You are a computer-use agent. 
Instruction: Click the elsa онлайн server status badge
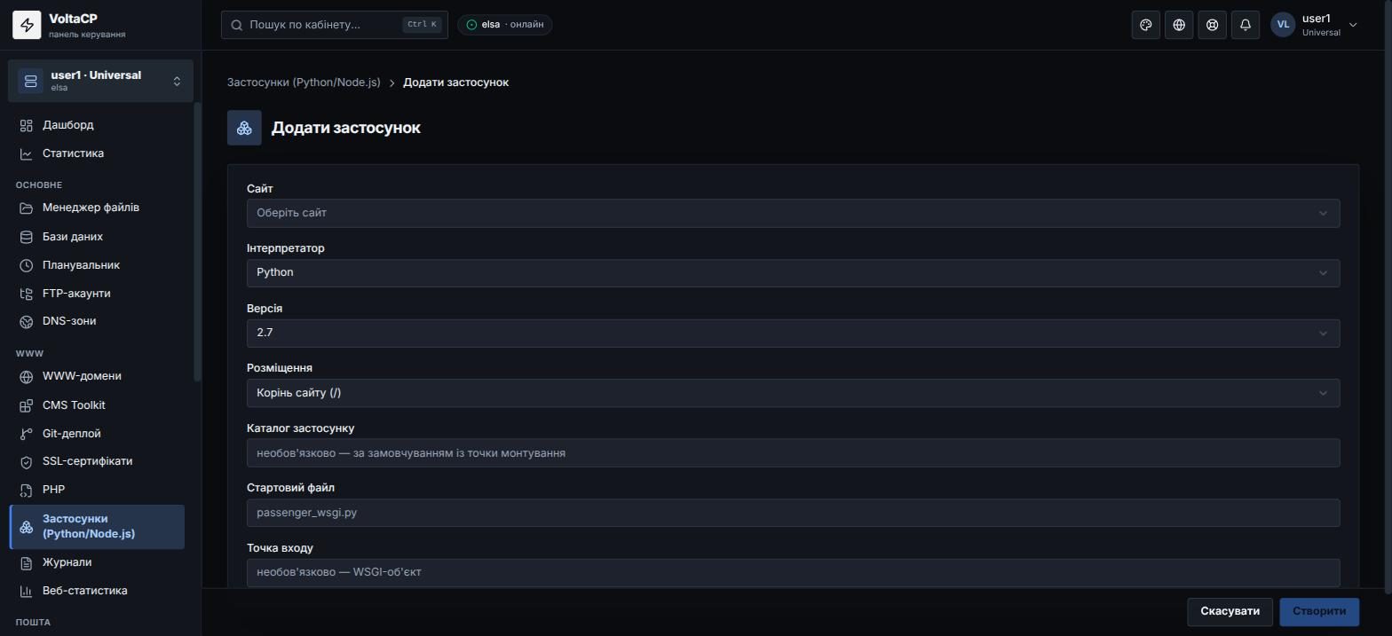click(505, 25)
